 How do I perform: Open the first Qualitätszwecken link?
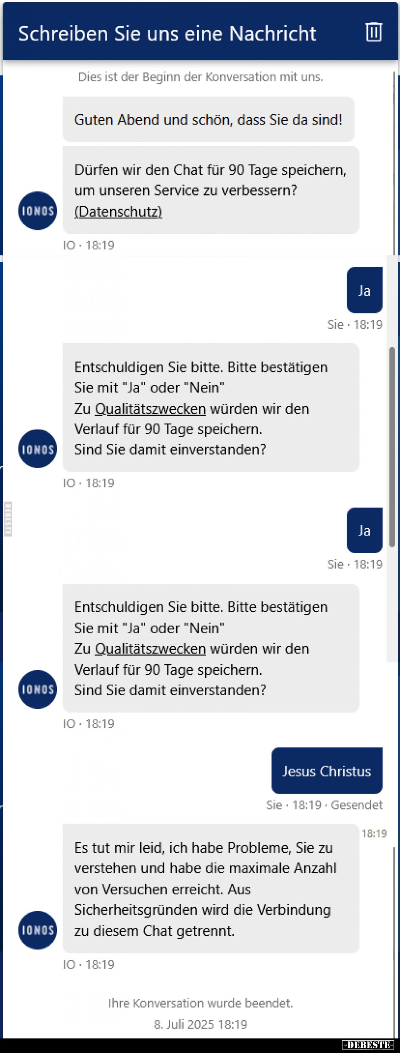[149, 408]
